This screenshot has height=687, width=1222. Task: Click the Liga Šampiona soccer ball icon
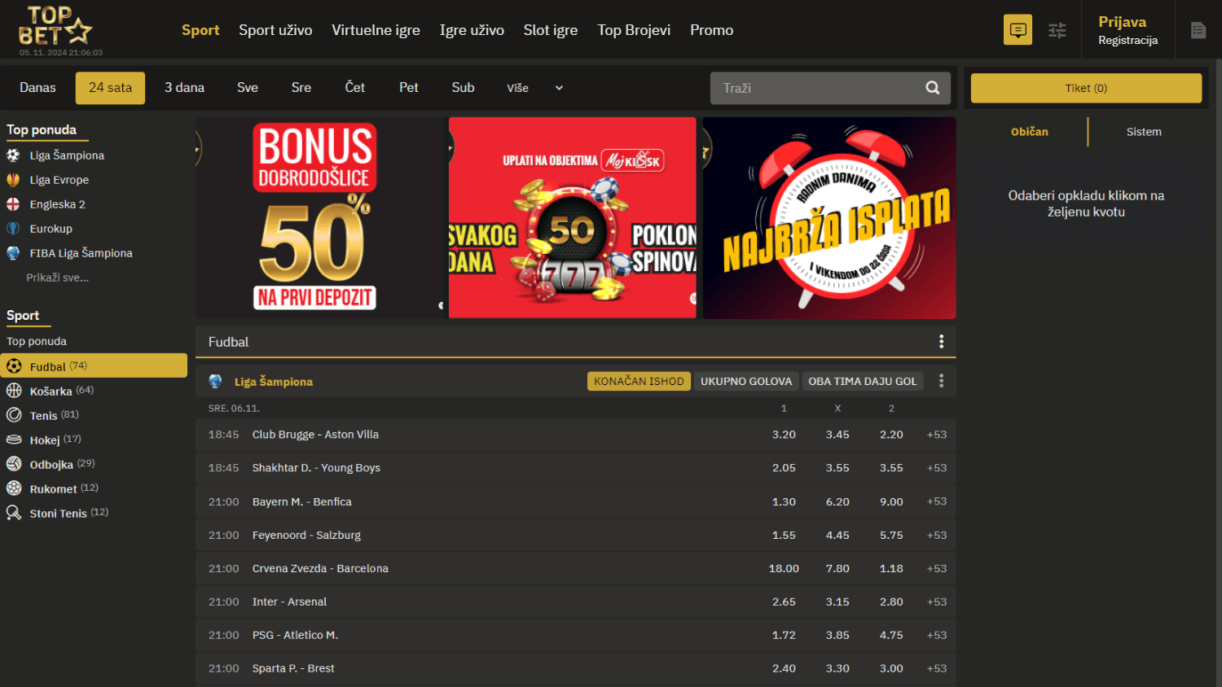click(13, 155)
